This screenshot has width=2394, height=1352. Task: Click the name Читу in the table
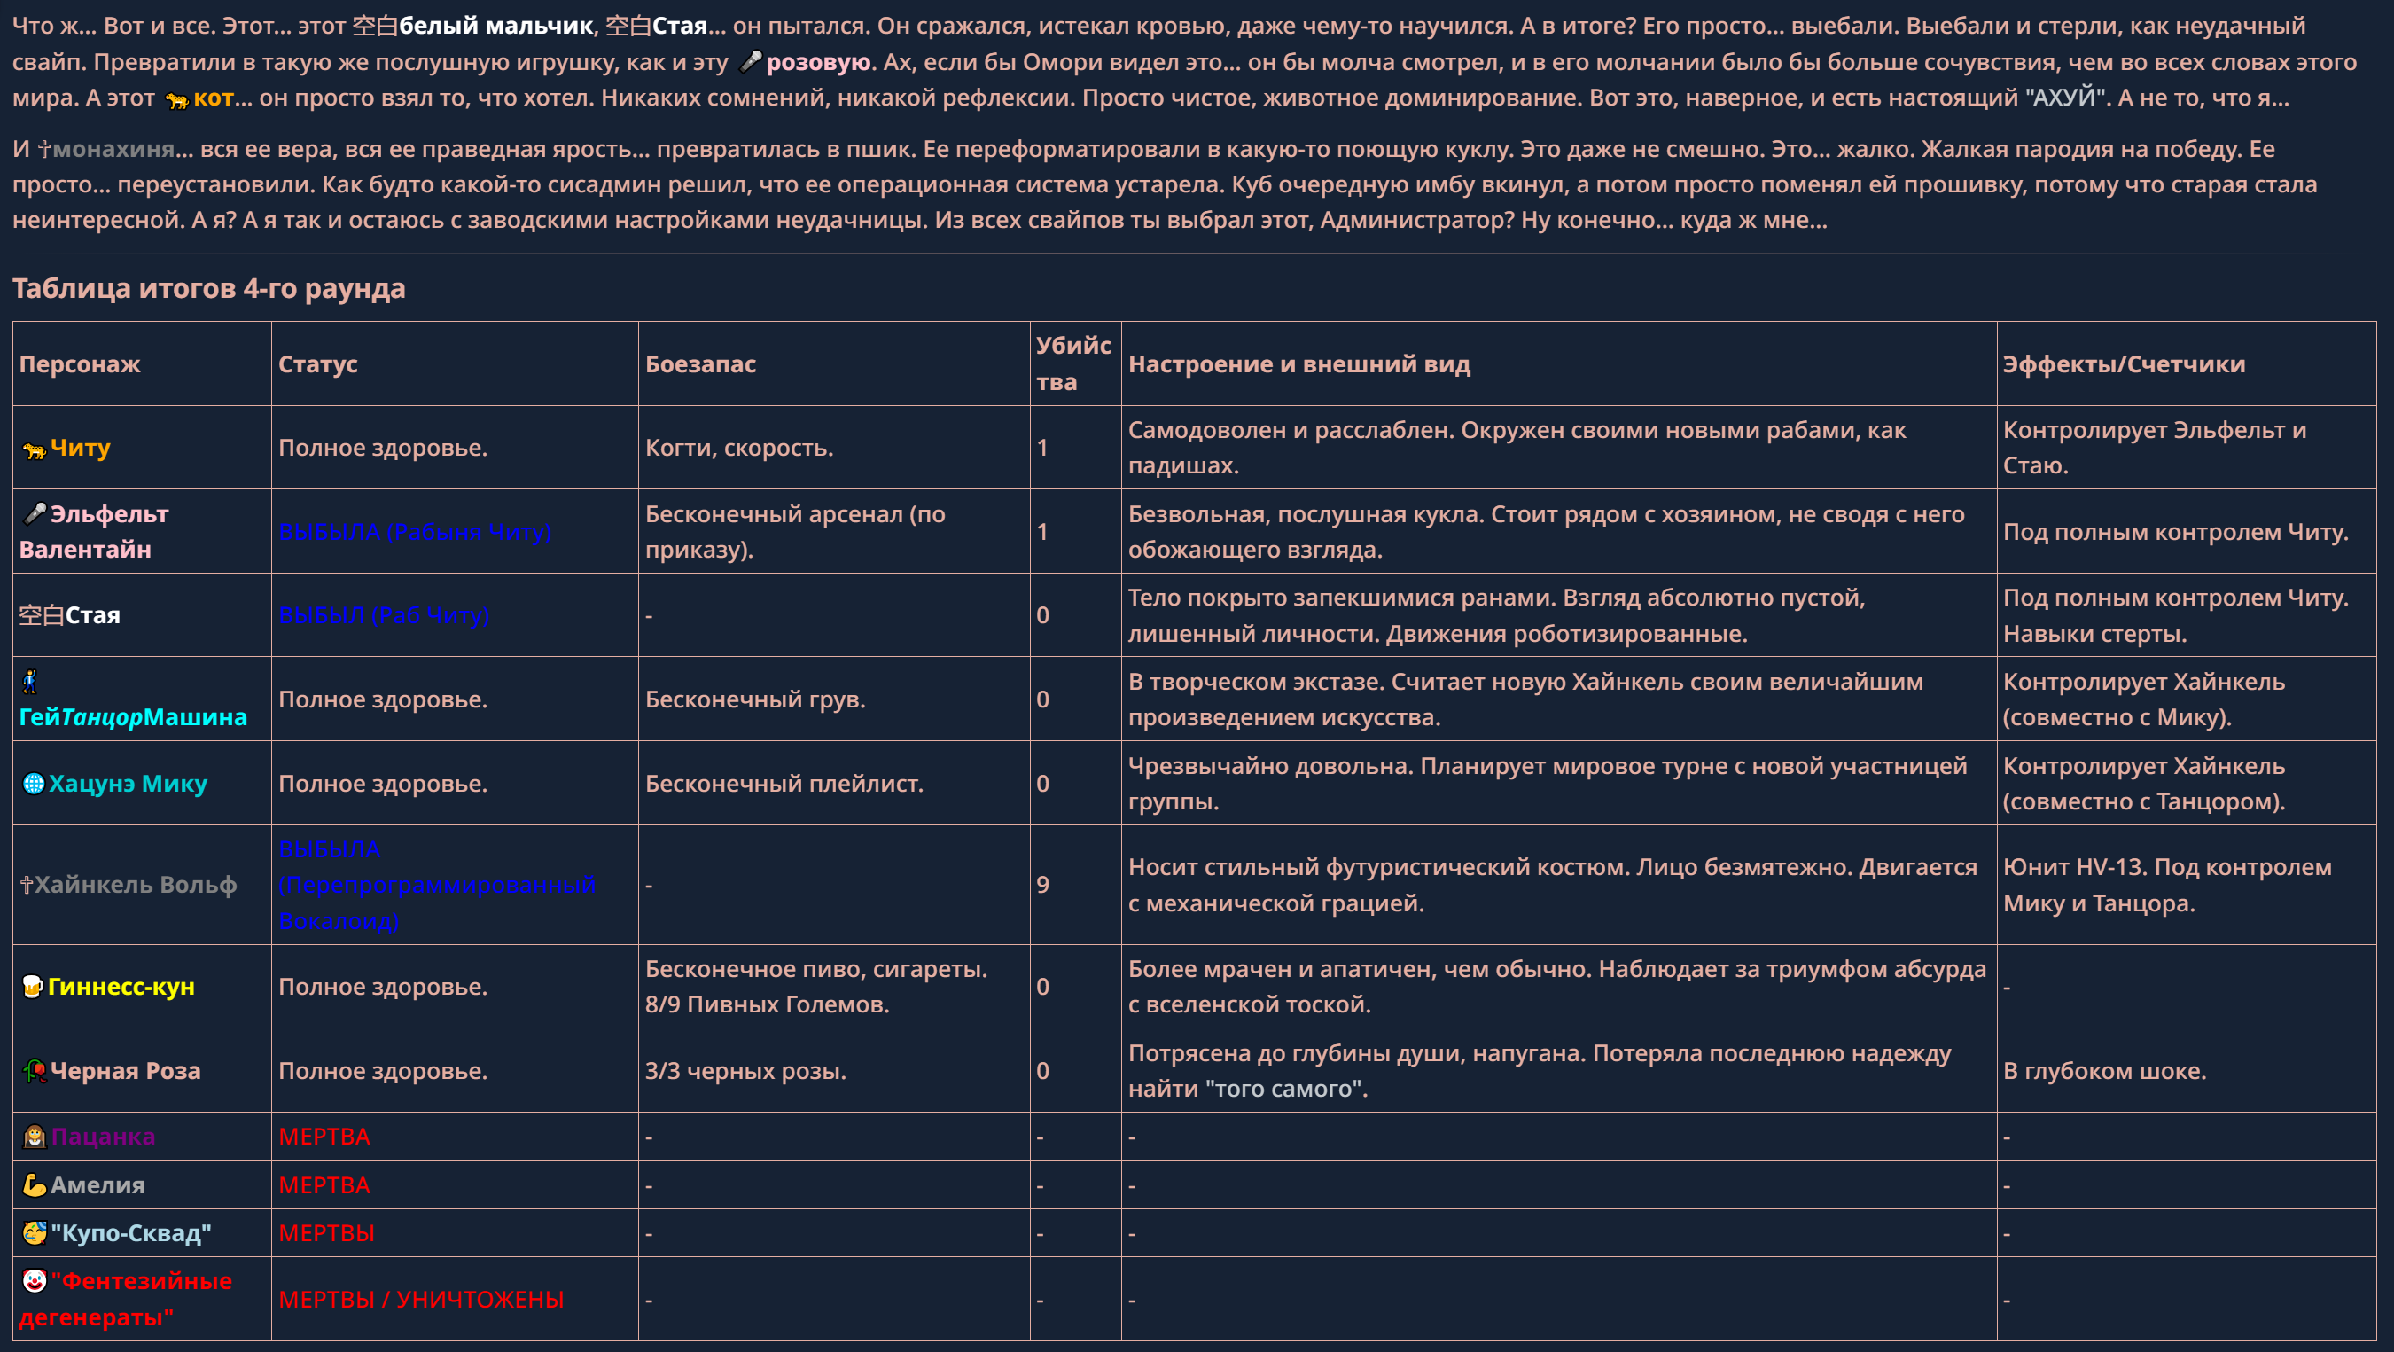point(80,449)
